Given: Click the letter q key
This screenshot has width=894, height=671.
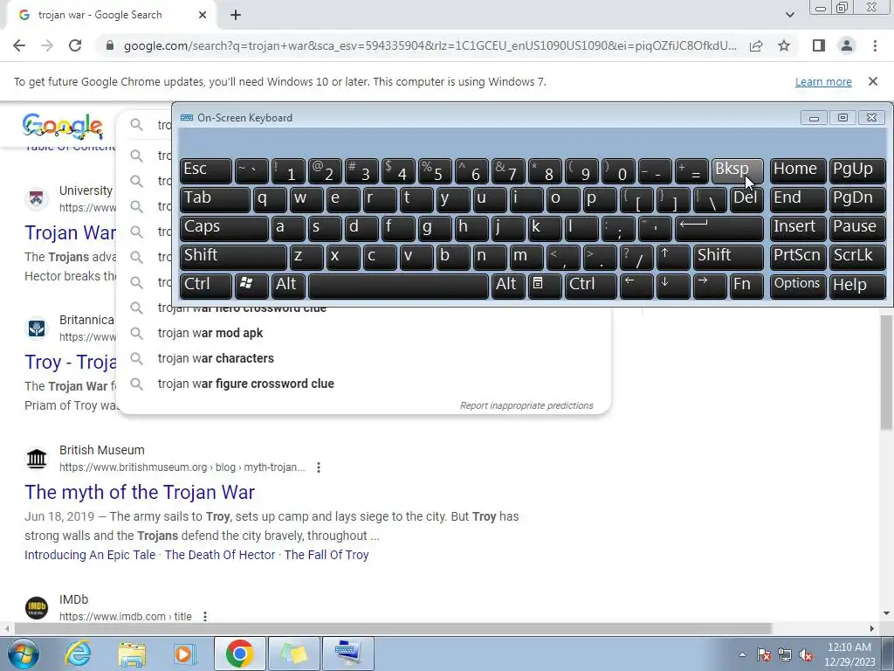Looking at the screenshot, I should coord(270,199).
